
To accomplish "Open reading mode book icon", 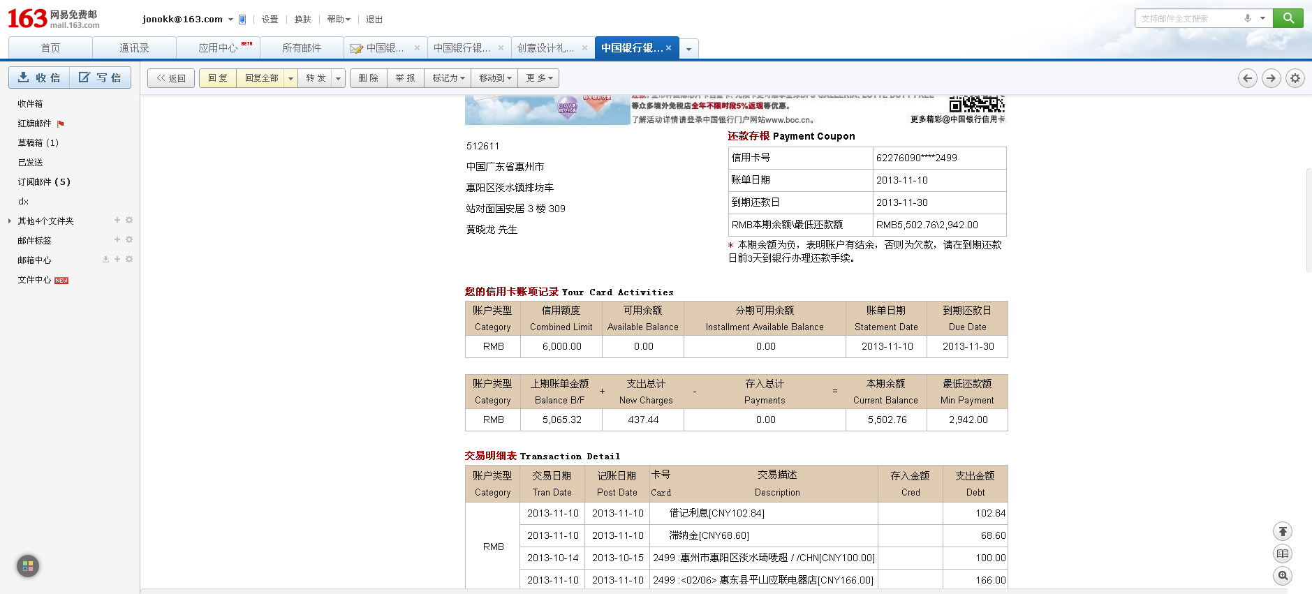I will [1283, 554].
